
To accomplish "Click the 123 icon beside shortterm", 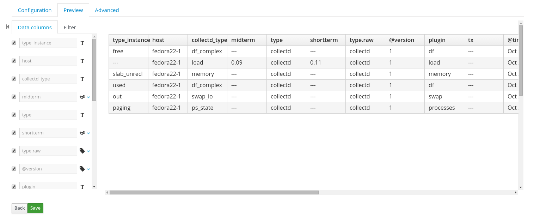I will click(82, 133).
